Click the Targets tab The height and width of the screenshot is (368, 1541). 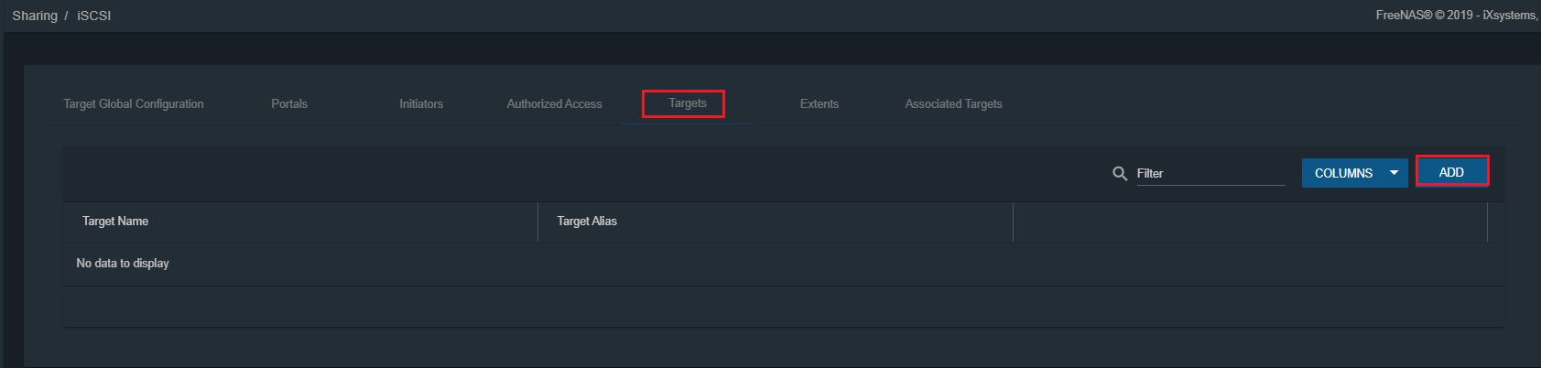(x=687, y=103)
